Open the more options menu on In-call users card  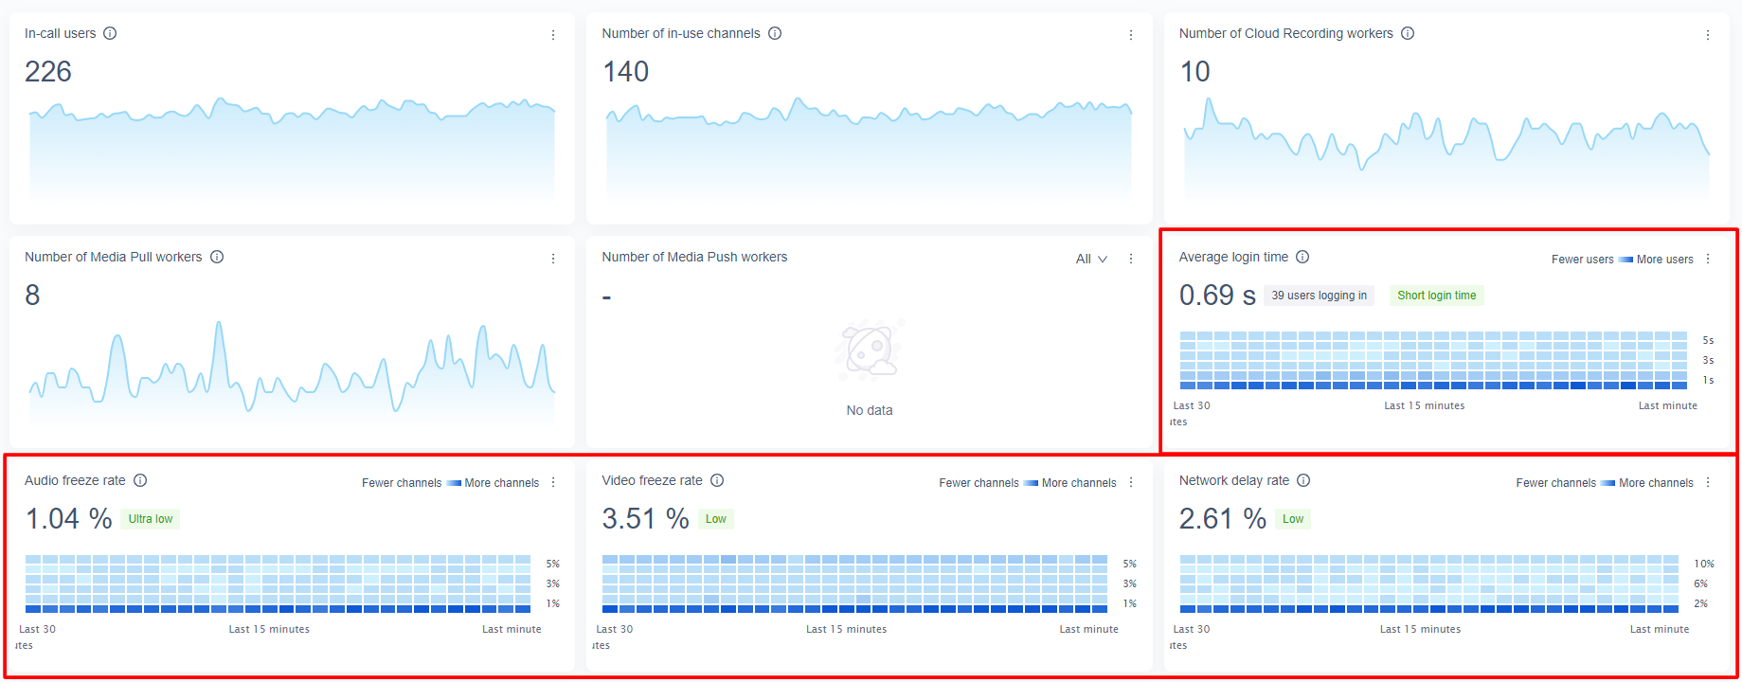pyautogui.click(x=553, y=35)
